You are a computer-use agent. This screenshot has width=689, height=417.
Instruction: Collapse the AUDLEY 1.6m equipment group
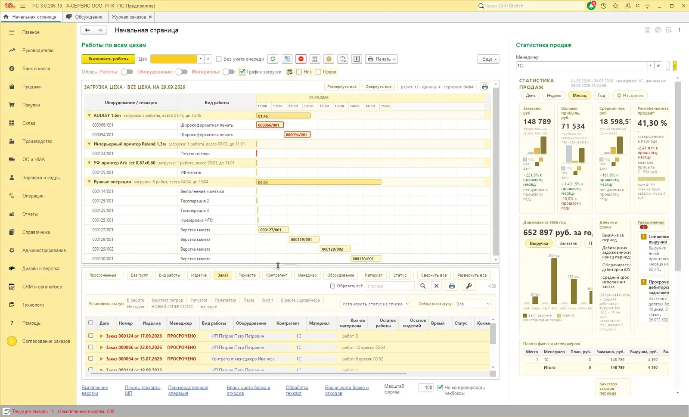click(89, 115)
